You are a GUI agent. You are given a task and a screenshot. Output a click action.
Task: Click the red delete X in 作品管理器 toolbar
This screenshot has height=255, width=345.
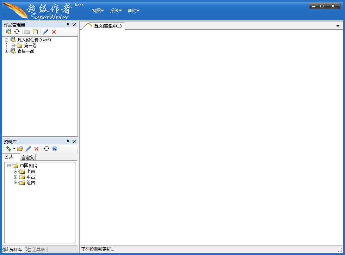click(x=54, y=32)
